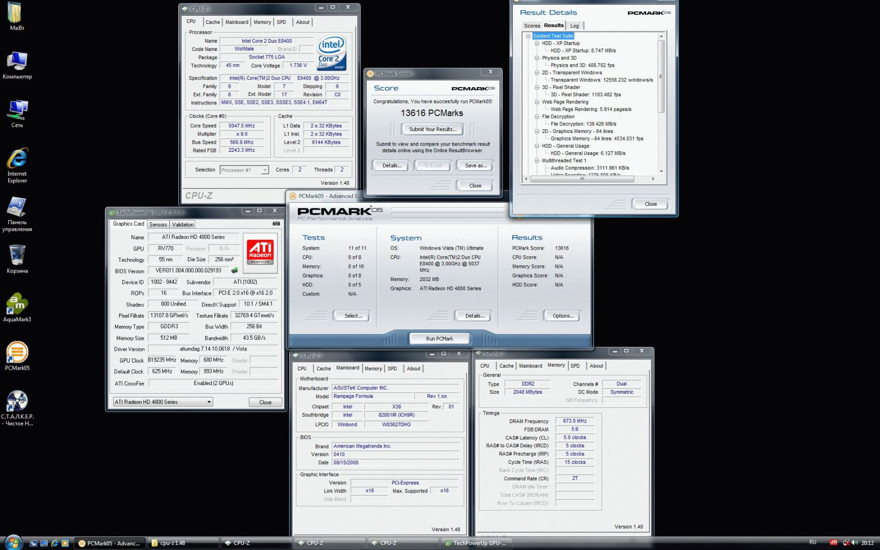Viewport: 880px width, 550px height.
Task: Open SPD tab in CPU-Z Mainboard window
Action: [x=392, y=369]
